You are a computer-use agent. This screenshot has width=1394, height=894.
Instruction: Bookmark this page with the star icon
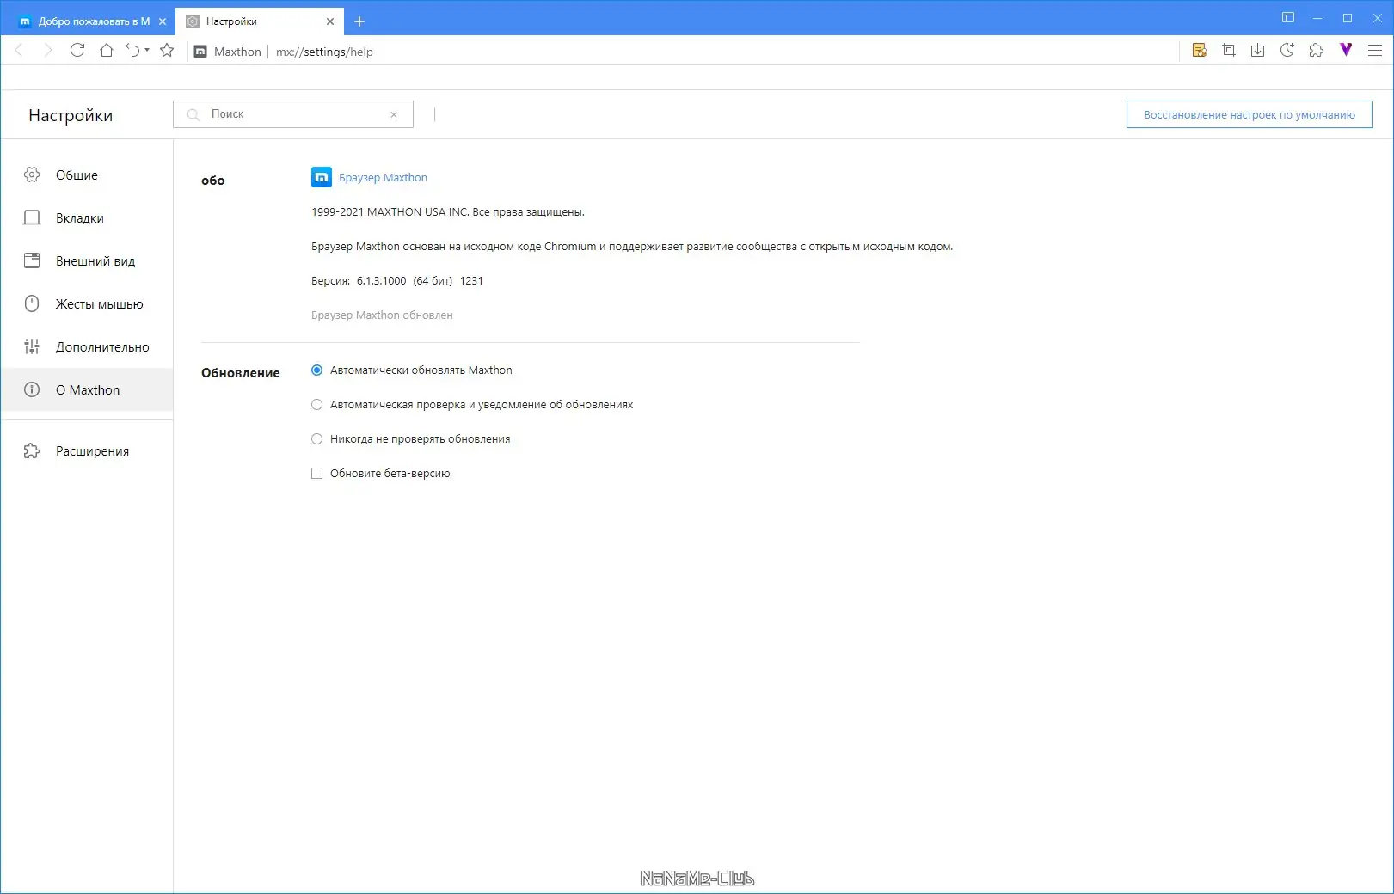tap(167, 50)
